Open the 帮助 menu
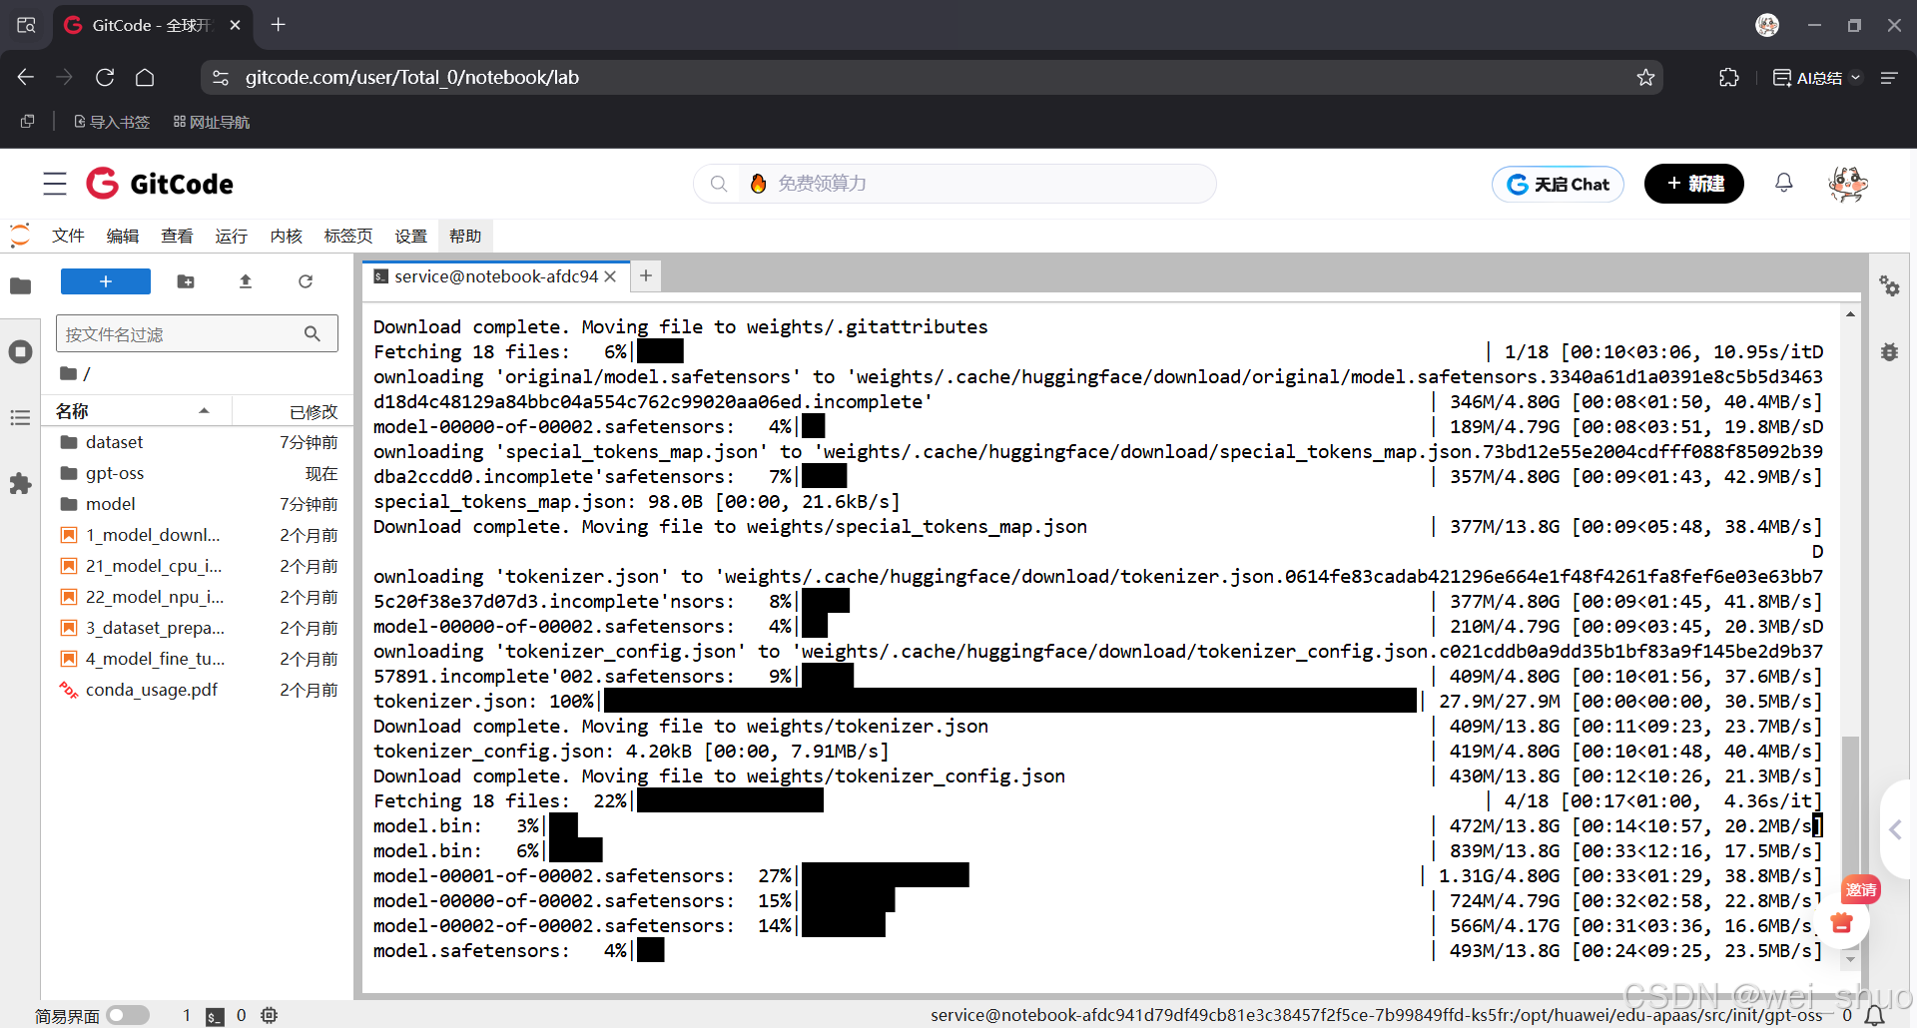This screenshot has height=1028, width=1917. 465,236
